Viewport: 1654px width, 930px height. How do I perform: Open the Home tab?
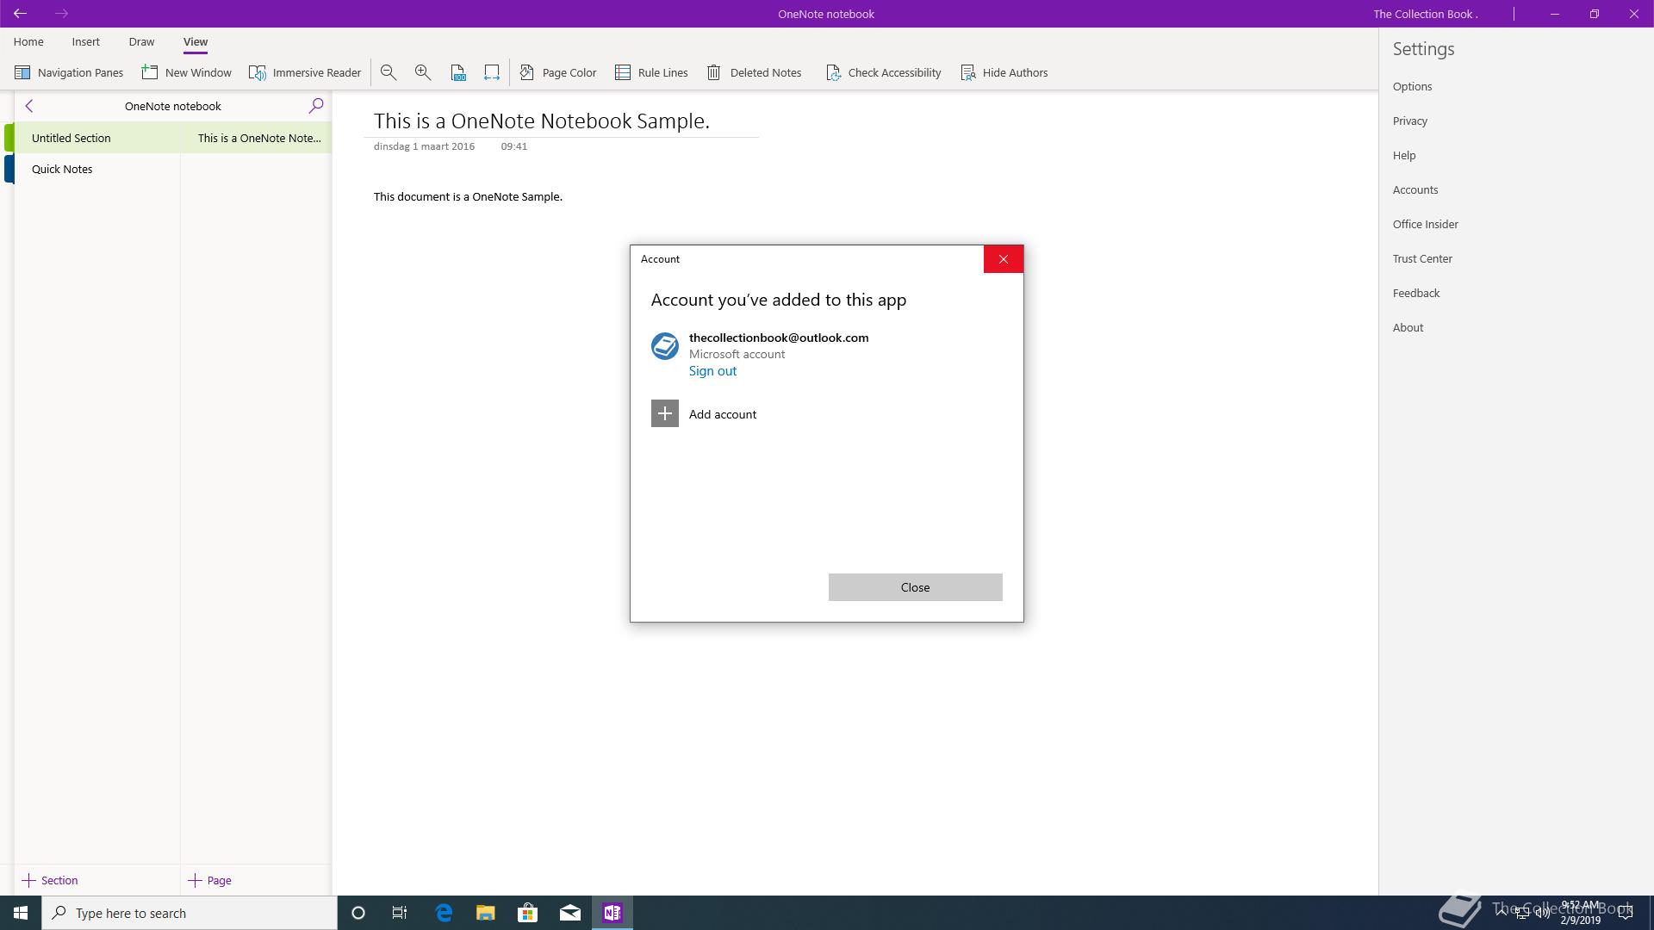pyautogui.click(x=28, y=41)
